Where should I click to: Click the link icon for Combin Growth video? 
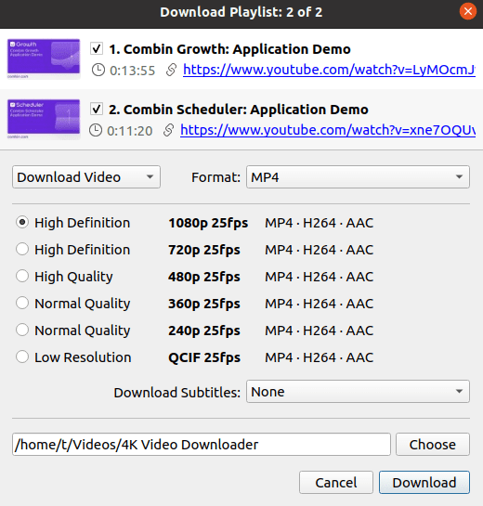click(x=171, y=70)
